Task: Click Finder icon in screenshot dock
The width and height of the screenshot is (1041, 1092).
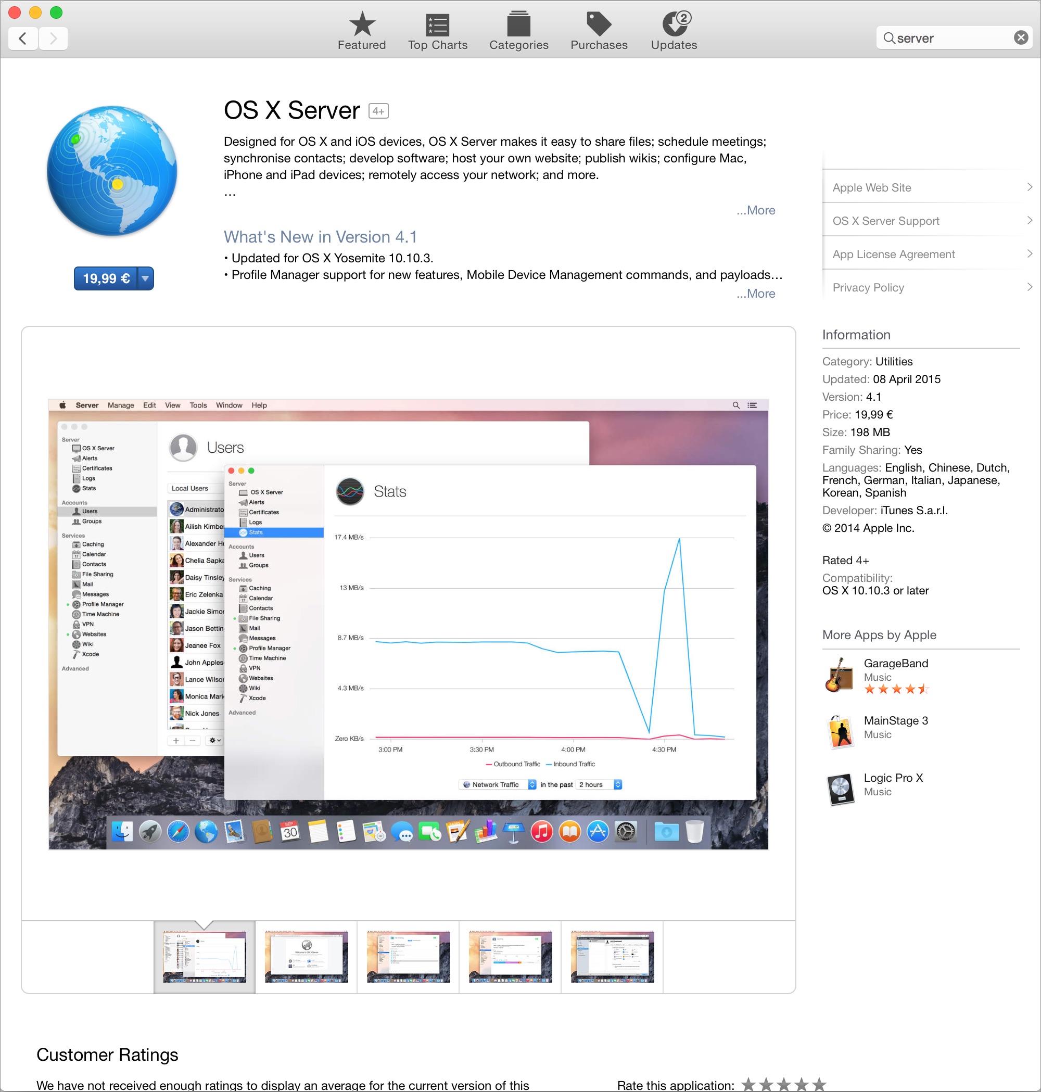Action: coord(122,831)
